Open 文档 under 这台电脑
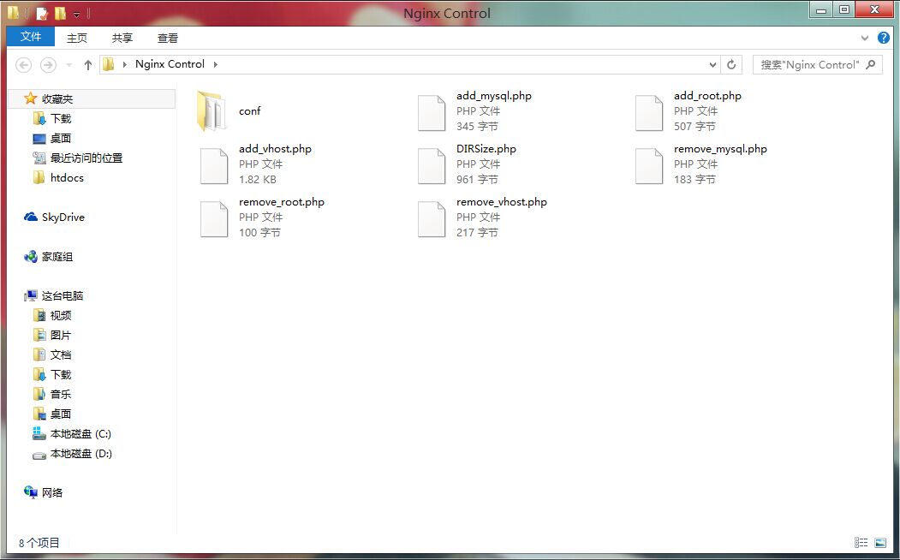 tap(52, 355)
